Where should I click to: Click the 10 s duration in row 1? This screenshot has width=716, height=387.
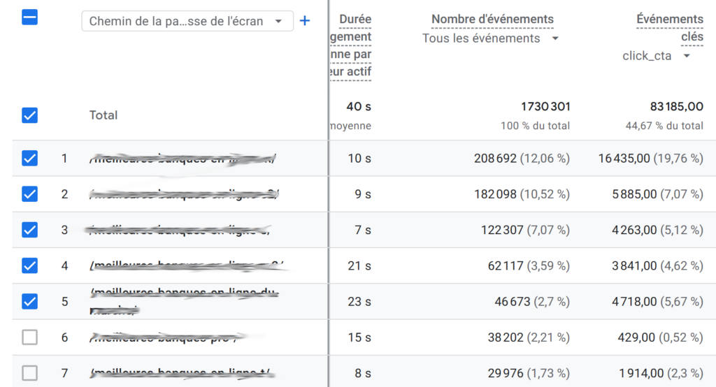(359, 159)
